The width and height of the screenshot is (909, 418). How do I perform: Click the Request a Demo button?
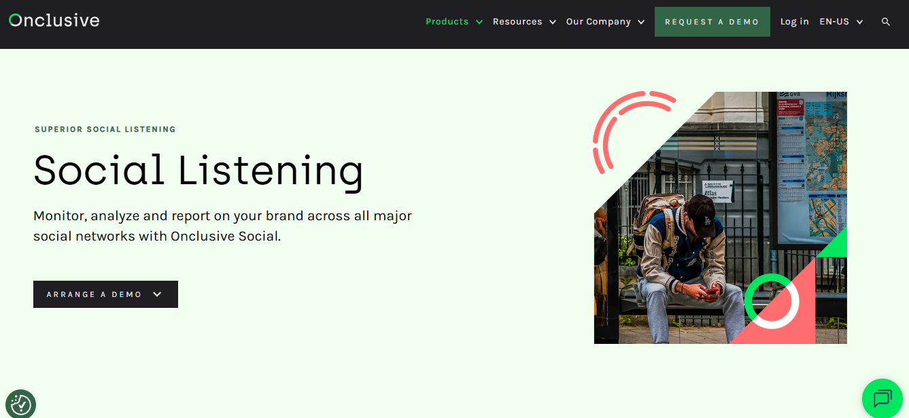point(712,22)
